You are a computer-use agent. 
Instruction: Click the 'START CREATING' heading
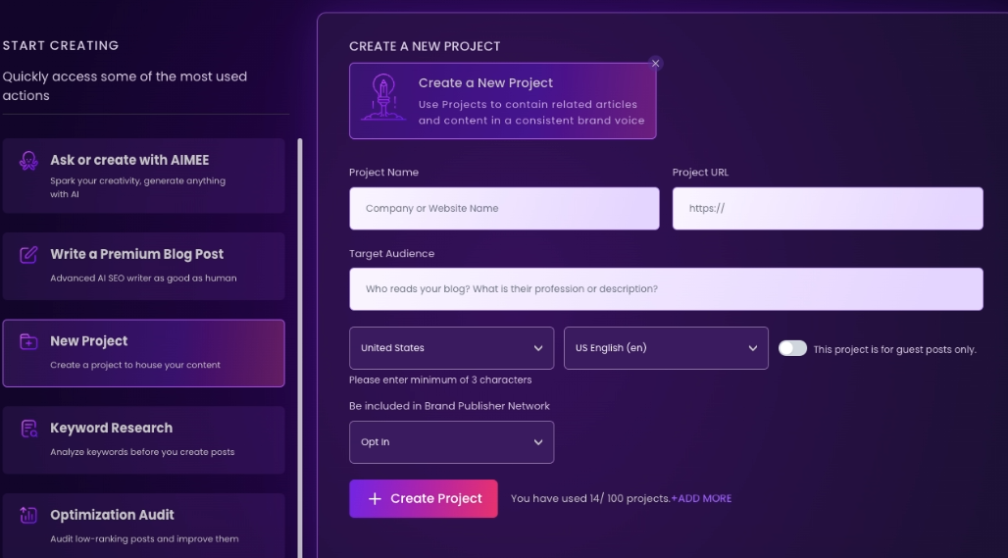pyautogui.click(x=61, y=46)
